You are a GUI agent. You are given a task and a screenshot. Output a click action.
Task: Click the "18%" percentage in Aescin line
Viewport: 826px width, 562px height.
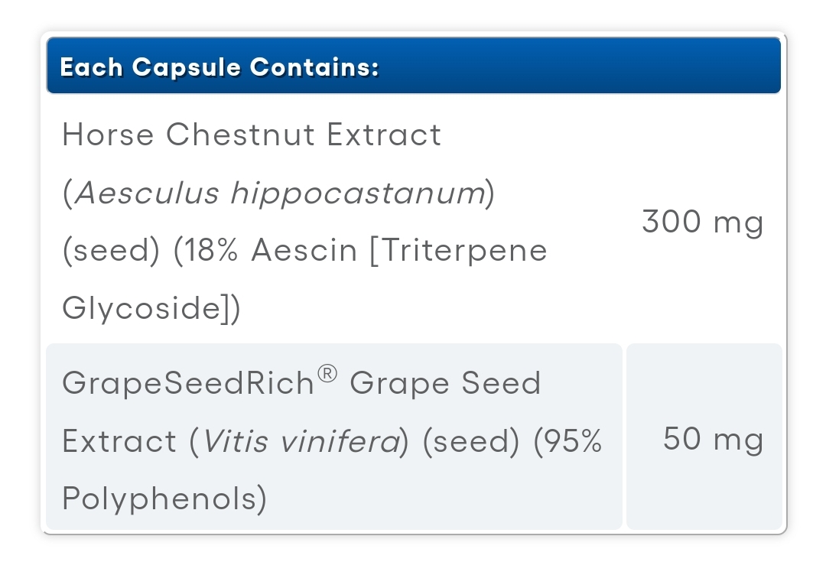point(206,250)
